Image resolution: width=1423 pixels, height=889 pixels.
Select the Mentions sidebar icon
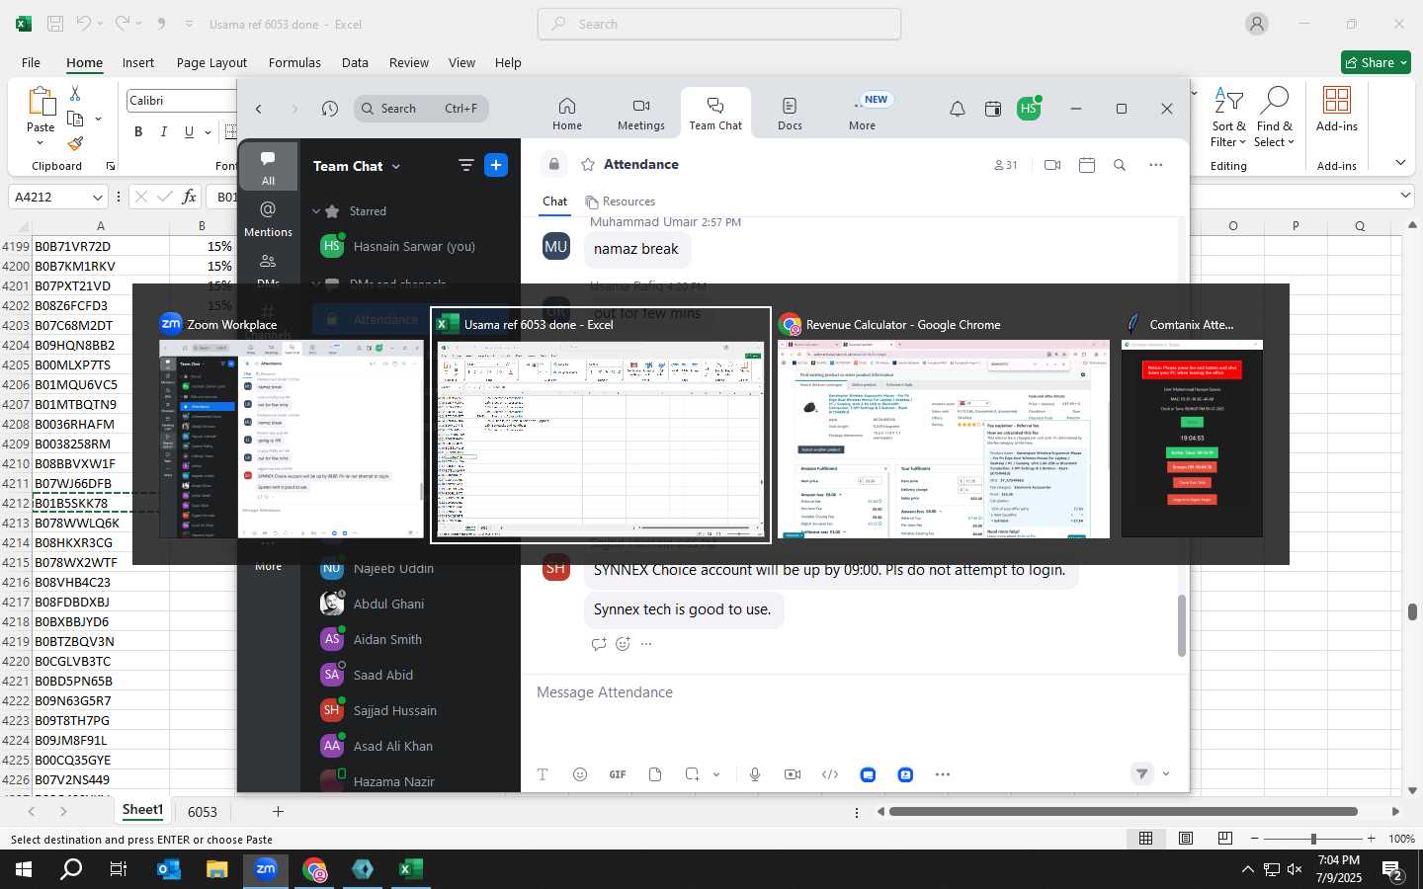(268, 218)
